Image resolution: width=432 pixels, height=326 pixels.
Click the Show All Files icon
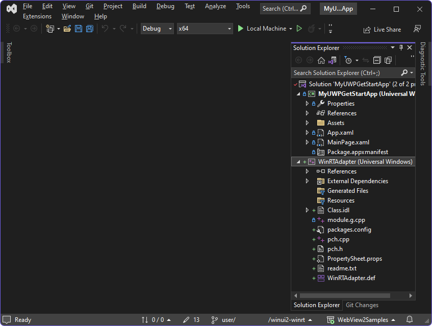pos(388,60)
